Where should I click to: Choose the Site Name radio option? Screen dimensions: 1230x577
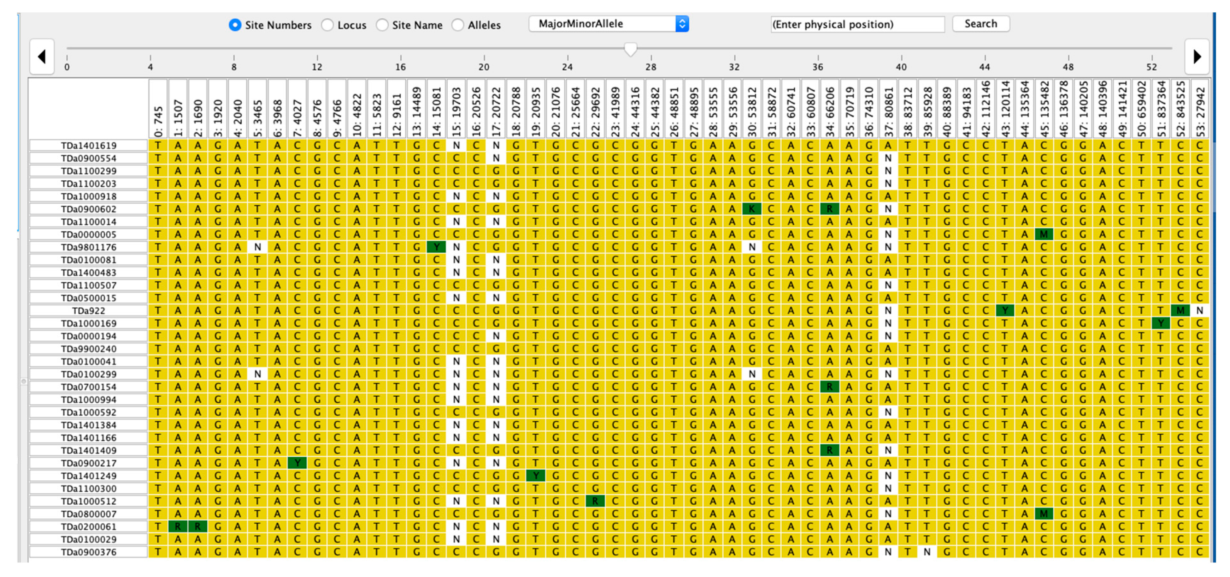pos(382,25)
